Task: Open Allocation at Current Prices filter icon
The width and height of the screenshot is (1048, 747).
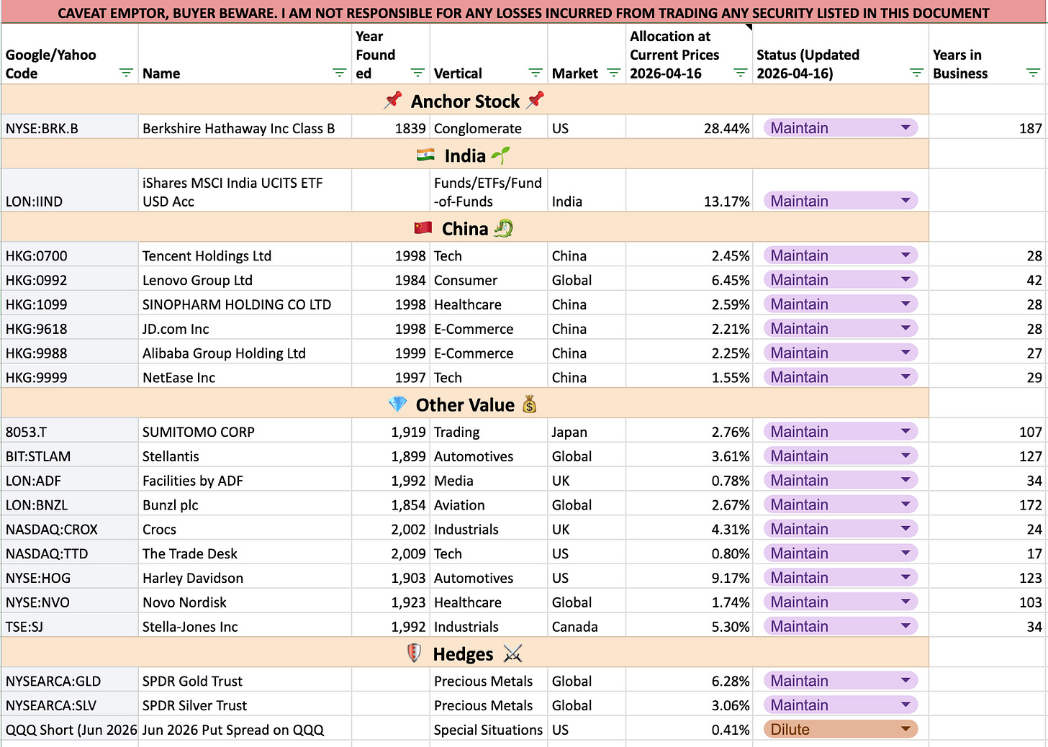Action: [x=740, y=73]
